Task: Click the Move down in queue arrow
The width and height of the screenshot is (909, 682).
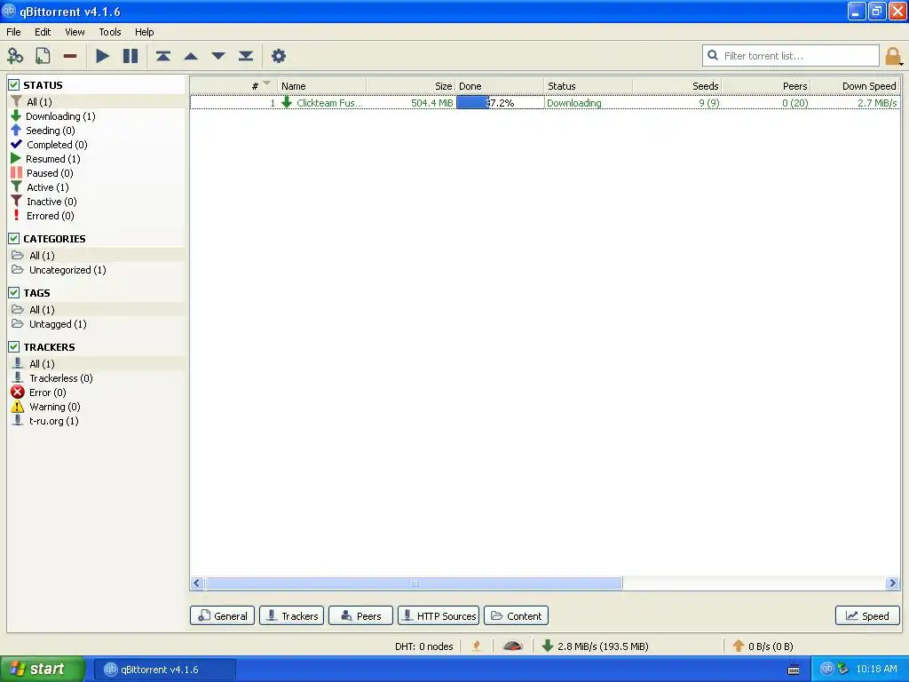Action: click(218, 56)
